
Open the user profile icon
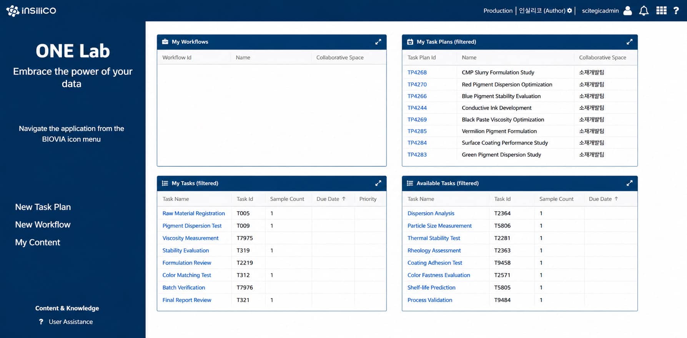coord(627,11)
